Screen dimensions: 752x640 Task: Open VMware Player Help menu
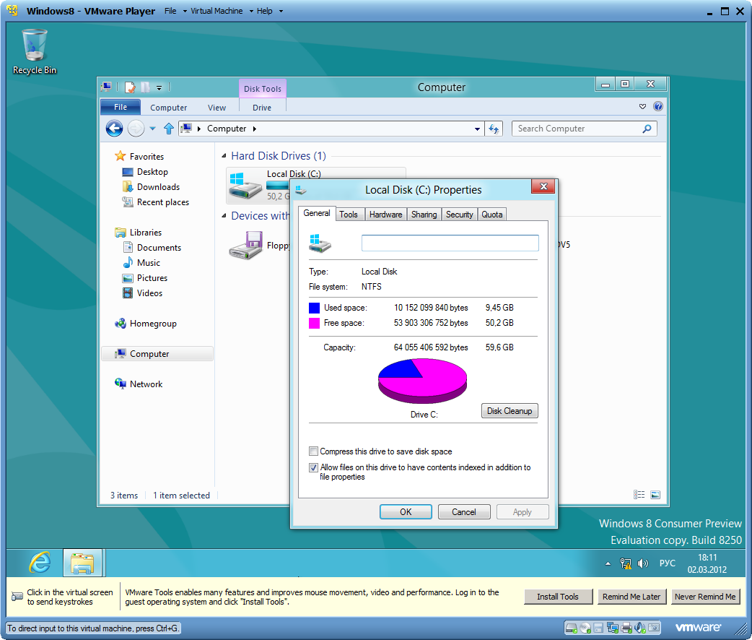click(264, 11)
